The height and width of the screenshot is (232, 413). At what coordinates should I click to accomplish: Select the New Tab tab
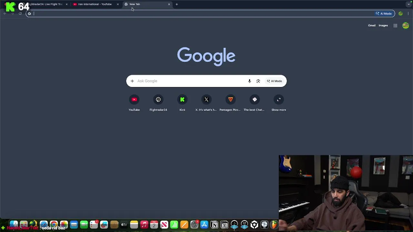tap(147, 4)
